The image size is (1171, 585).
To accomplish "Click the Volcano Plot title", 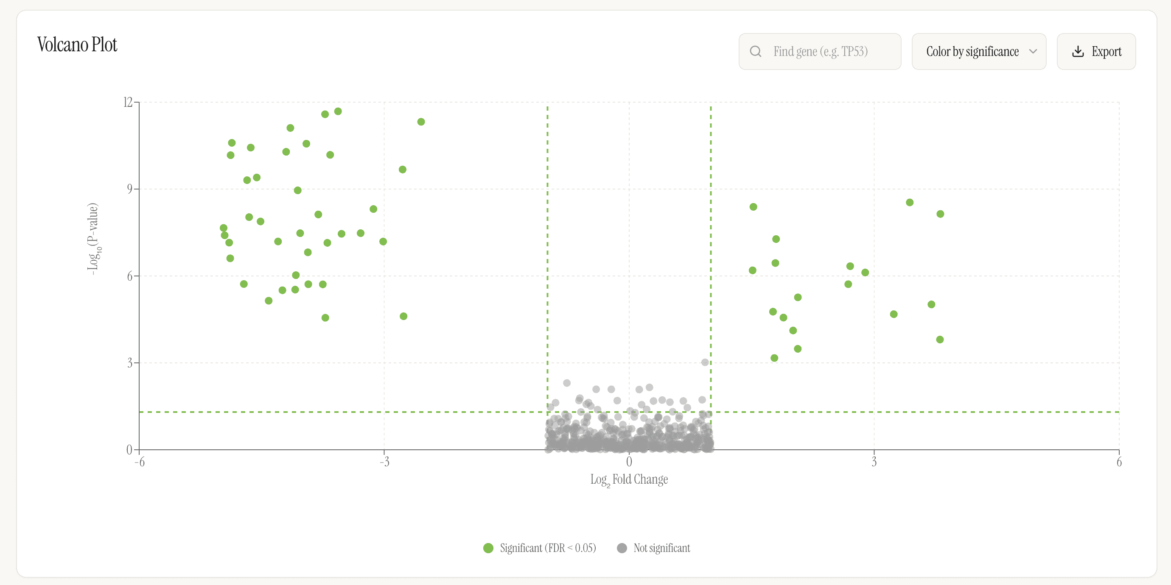I will click(x=77, y=45).
